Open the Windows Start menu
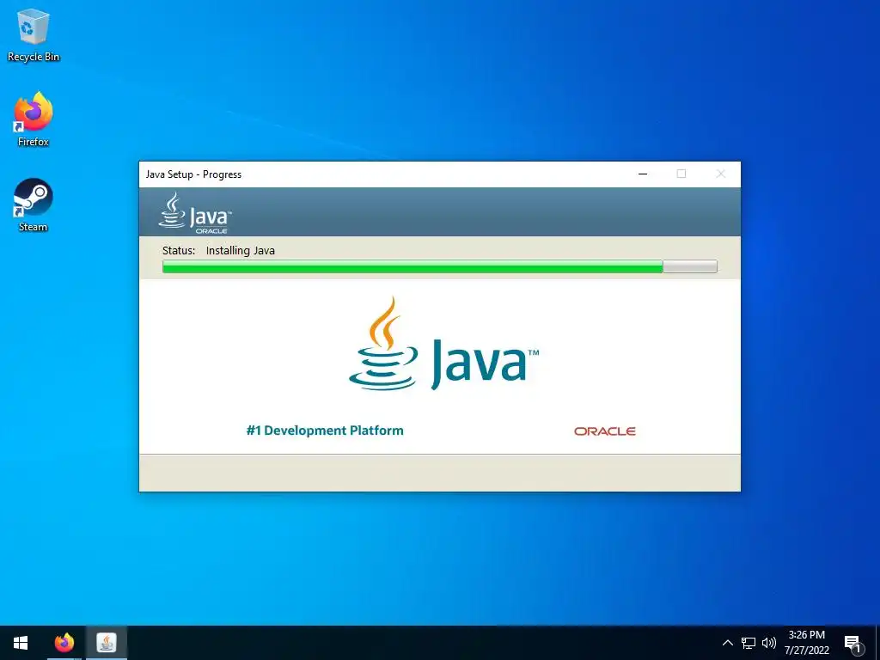 [x=21, y=643]
